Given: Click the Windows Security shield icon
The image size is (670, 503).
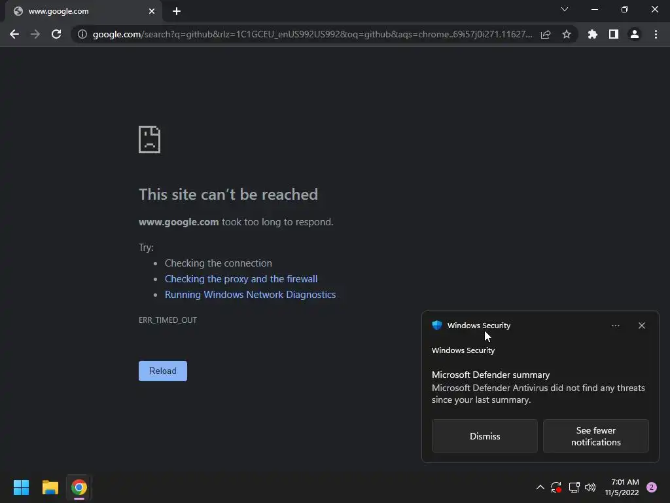Looking at the screenshot, I should point(436,326).
